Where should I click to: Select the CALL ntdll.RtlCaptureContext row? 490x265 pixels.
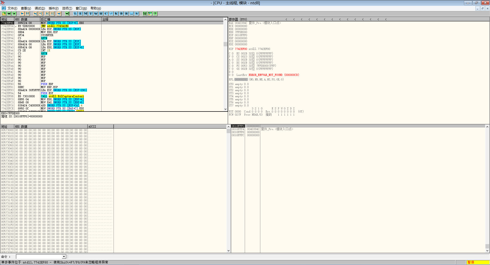click(x=112, y=96)
